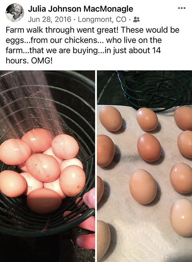Open Julia Johnson MacMonagle's profile name
Image resolution: width=192 pixels, height=262 pixels.
point(81,9)
